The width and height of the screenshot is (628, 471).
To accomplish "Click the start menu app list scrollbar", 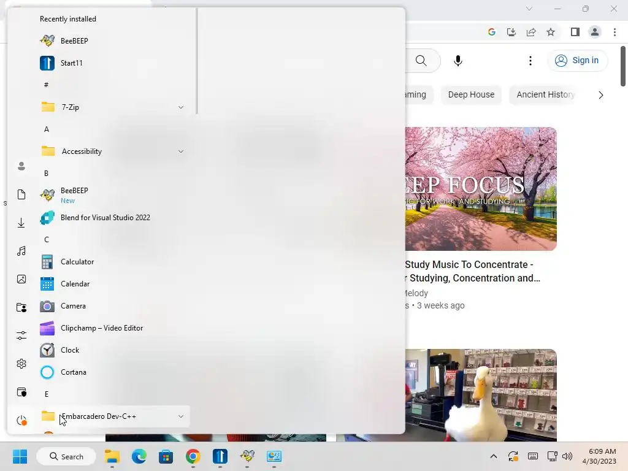I will coord(197,61).
